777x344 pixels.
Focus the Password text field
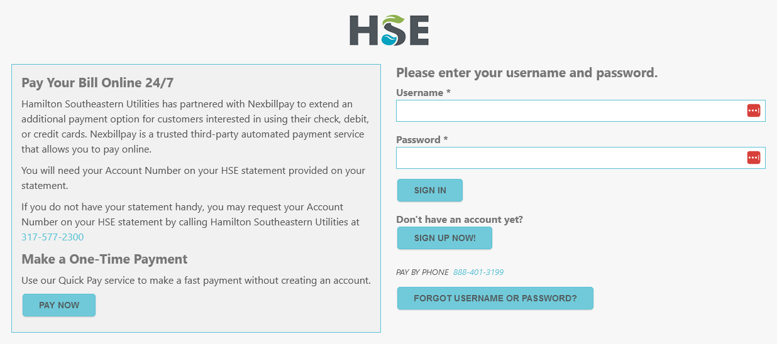pos(580,158)
